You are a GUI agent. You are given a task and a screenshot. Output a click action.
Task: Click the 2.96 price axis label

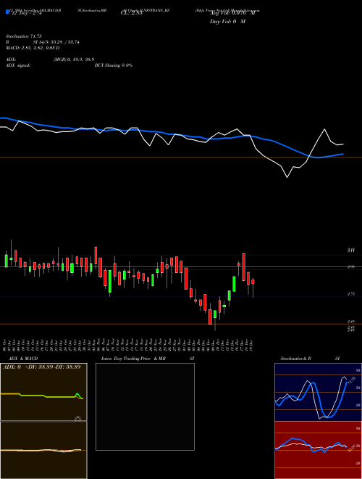[x=351, y=266]
